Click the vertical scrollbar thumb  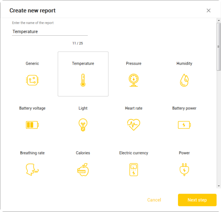pos(219,47)
